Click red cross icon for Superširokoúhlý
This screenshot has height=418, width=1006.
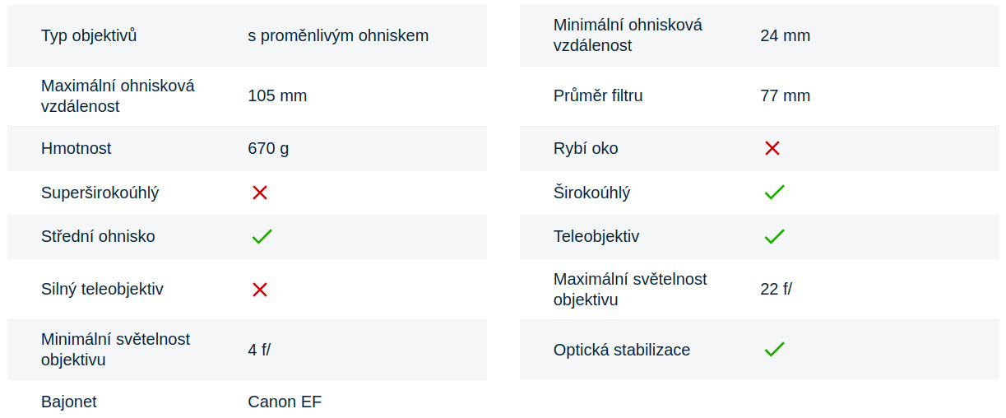260,193
